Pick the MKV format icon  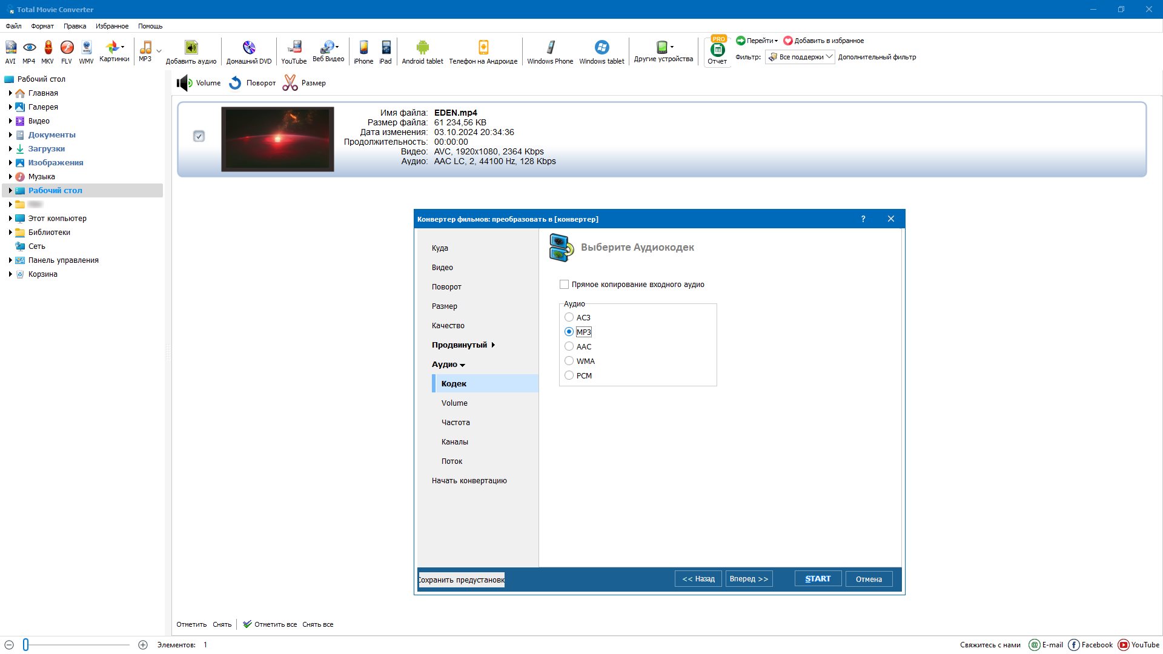(x=48, y=51)
